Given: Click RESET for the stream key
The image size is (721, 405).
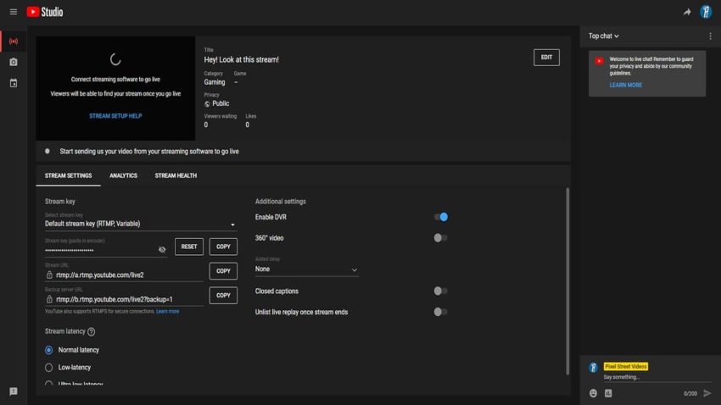Looking at the screenshot, I should tap(189, 247).
